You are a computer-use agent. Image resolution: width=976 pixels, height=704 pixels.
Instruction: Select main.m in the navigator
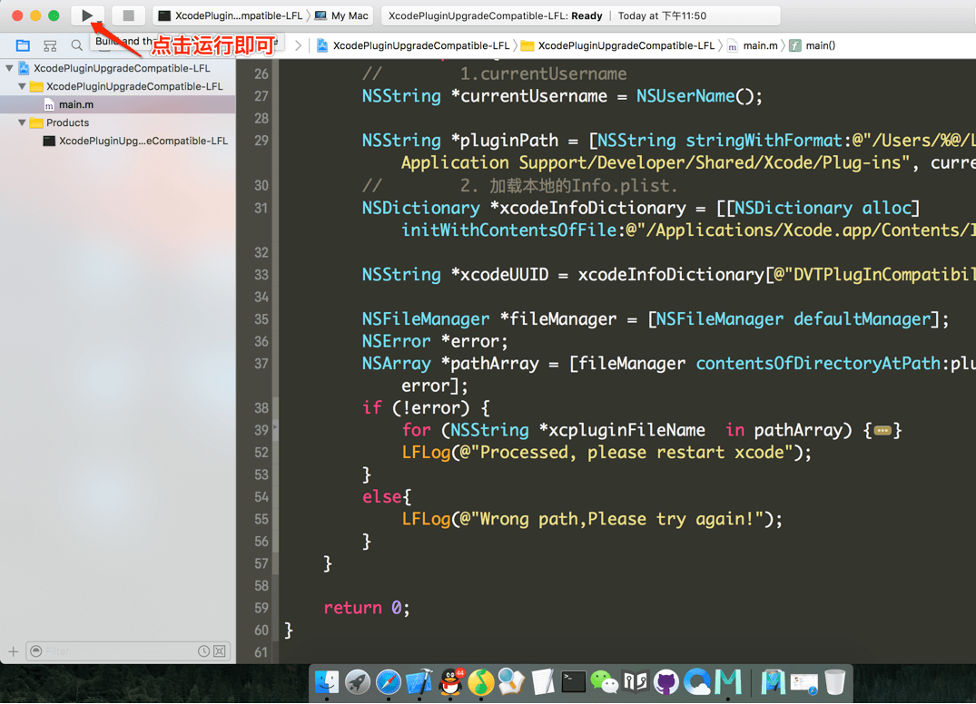118,104
